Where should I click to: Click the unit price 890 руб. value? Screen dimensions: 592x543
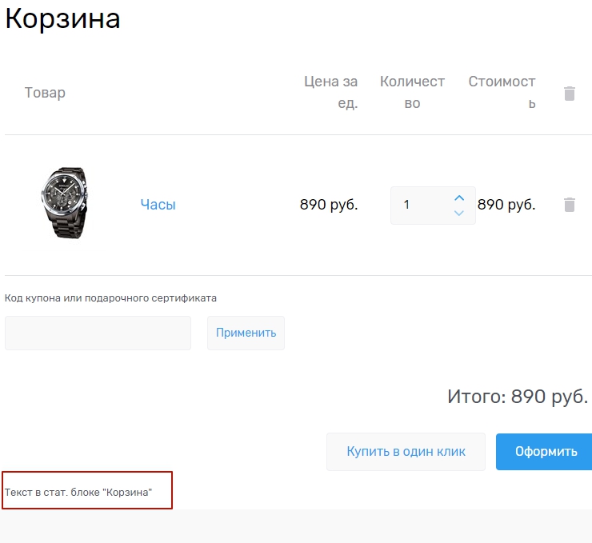tap(329, 205)
